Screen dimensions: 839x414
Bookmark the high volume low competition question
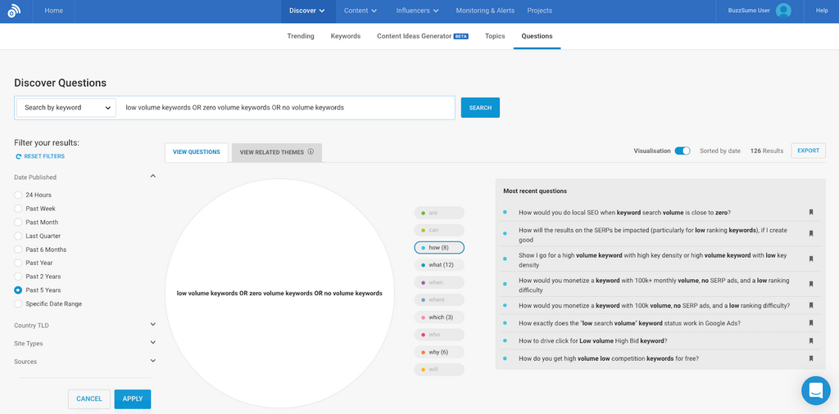tap(811, 358)
